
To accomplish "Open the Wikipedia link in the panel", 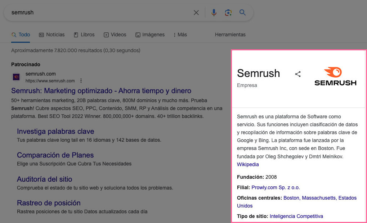I will coord(247,164).
